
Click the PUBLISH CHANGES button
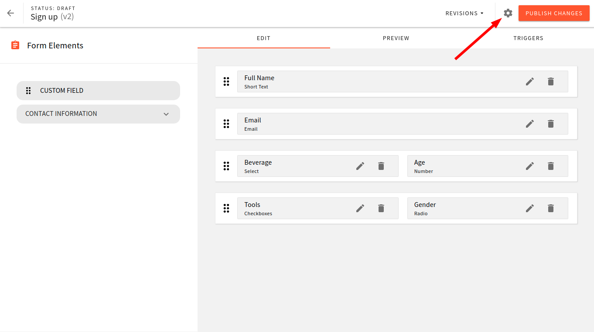[x=554, y=13]
